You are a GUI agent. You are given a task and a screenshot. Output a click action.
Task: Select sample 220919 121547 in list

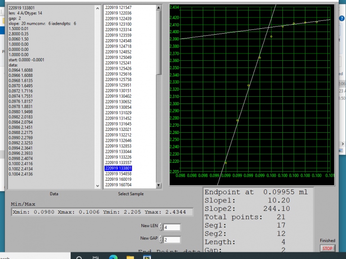point(118,8)
